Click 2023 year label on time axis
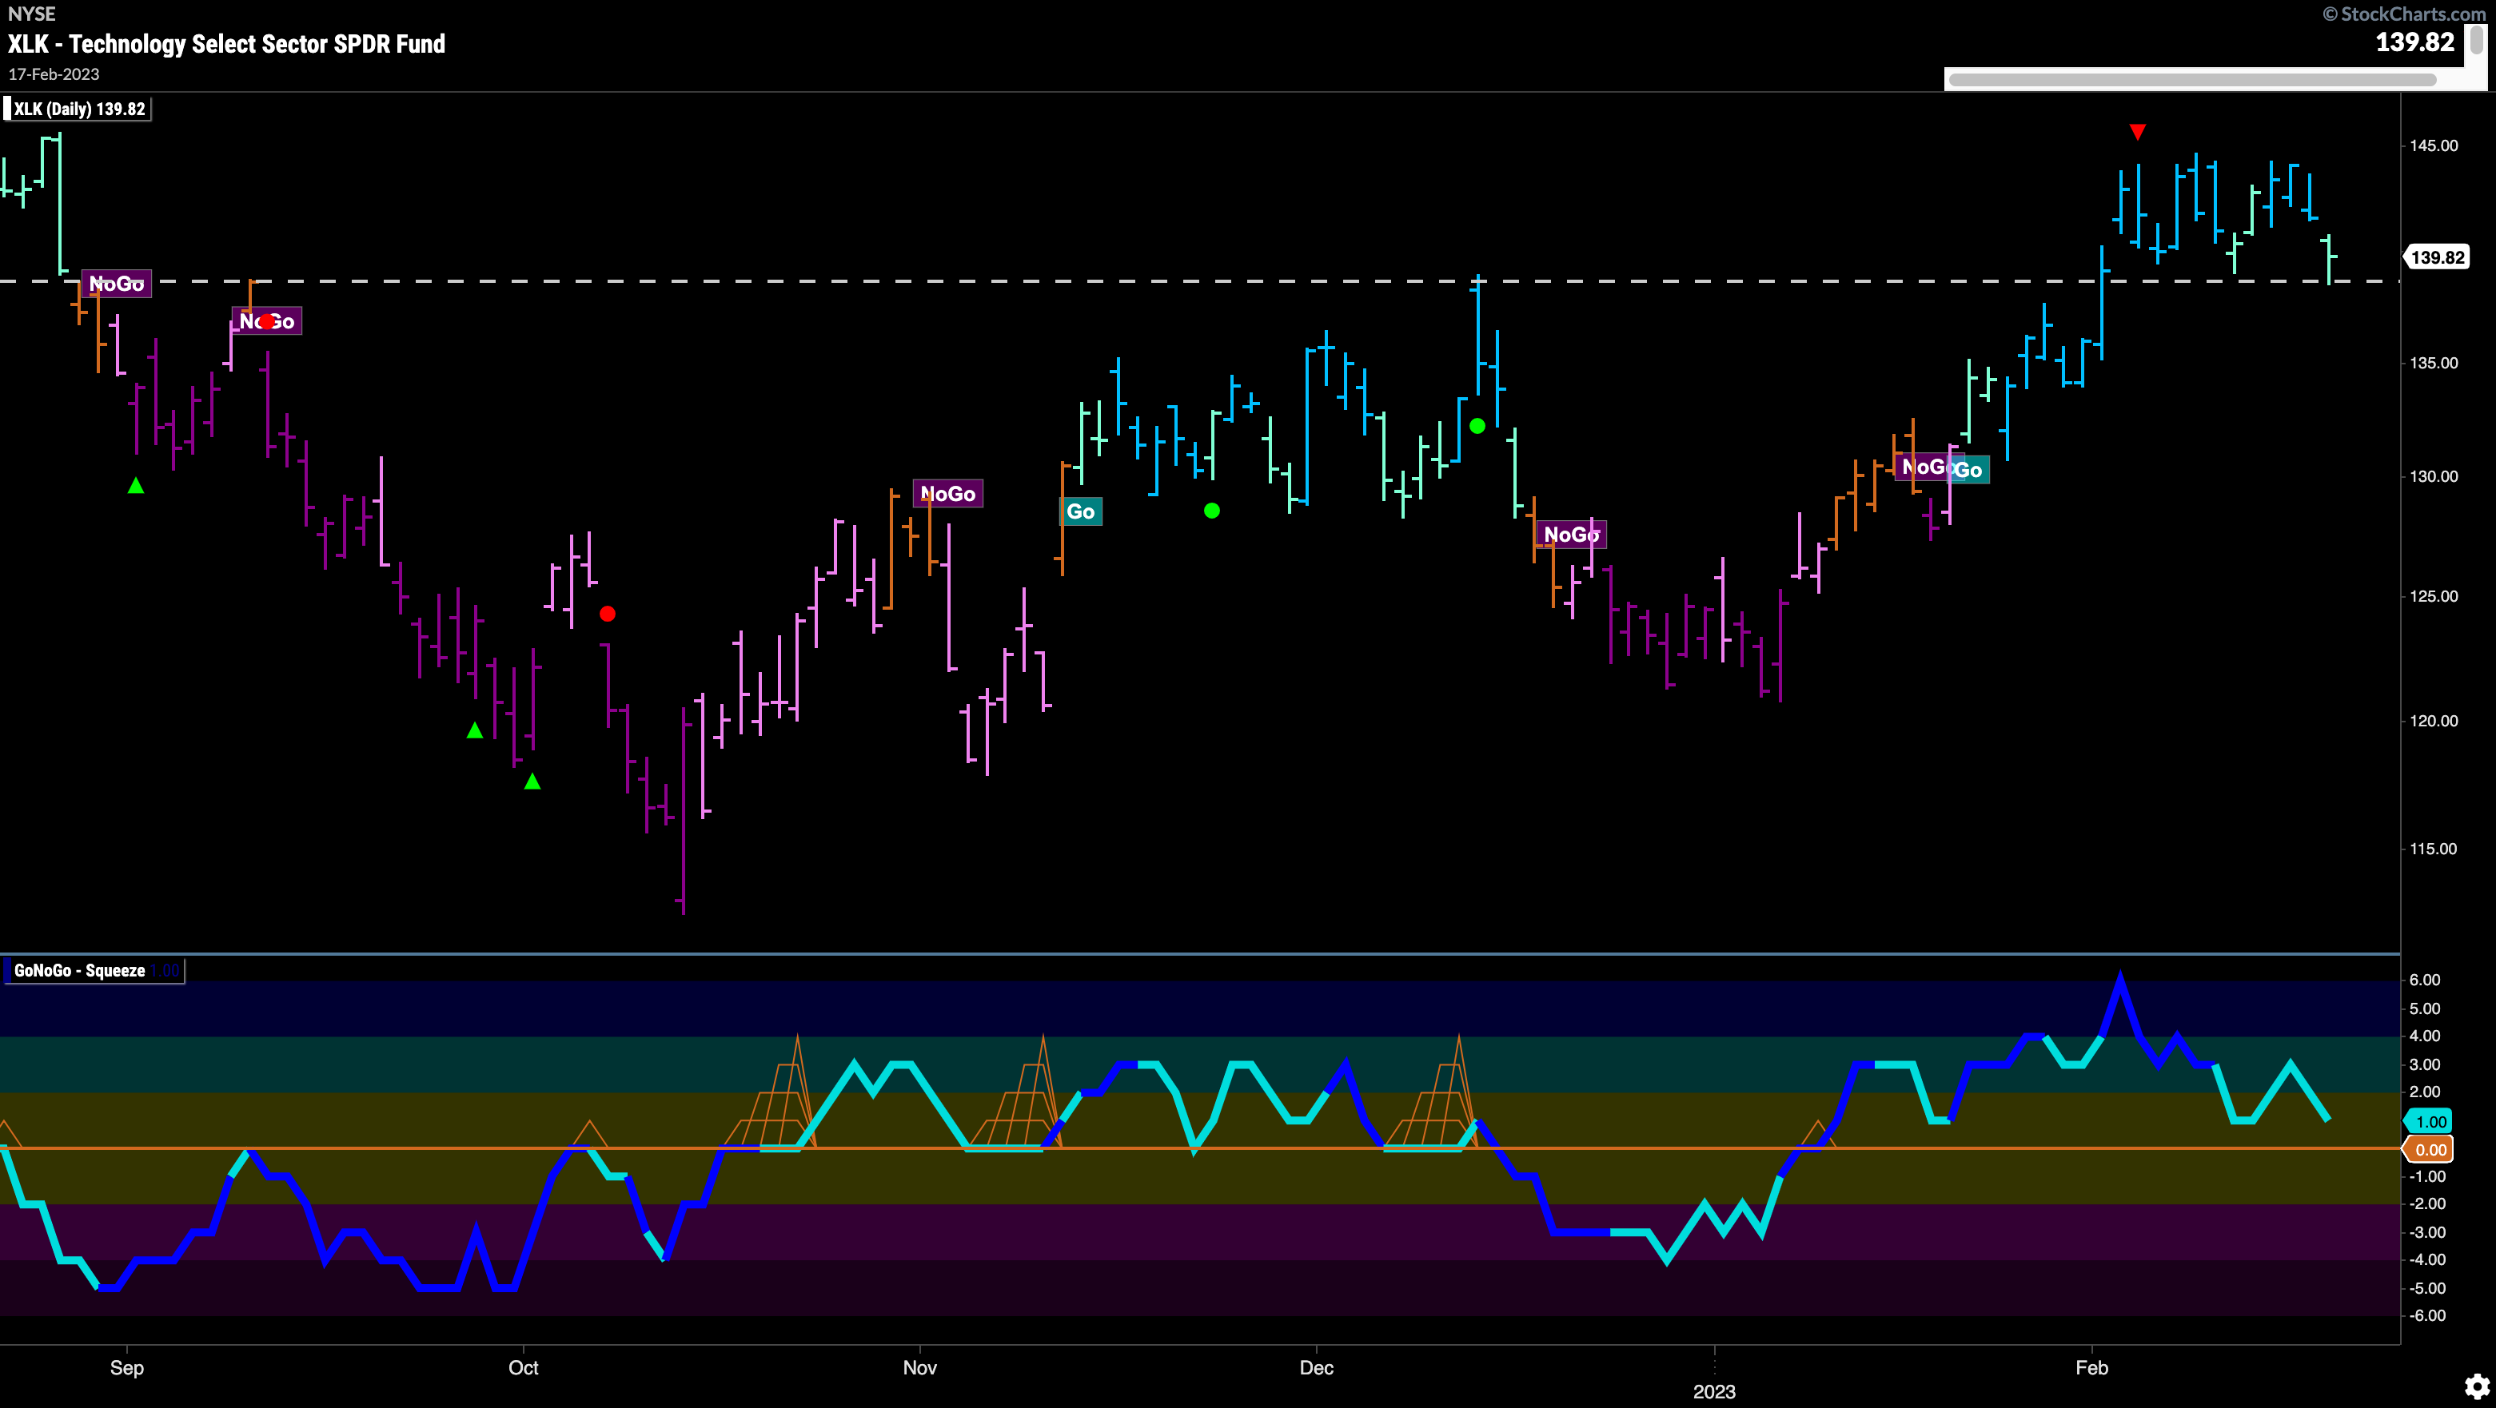This screenshot has width=2496, height=1408. click(1714, 1391)
